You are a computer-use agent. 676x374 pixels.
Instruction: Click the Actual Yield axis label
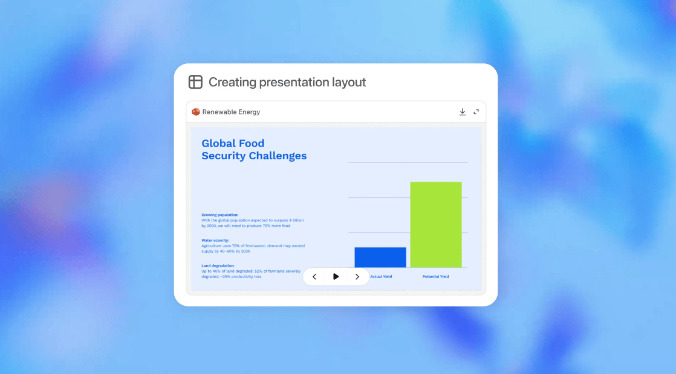click(381, 276)
